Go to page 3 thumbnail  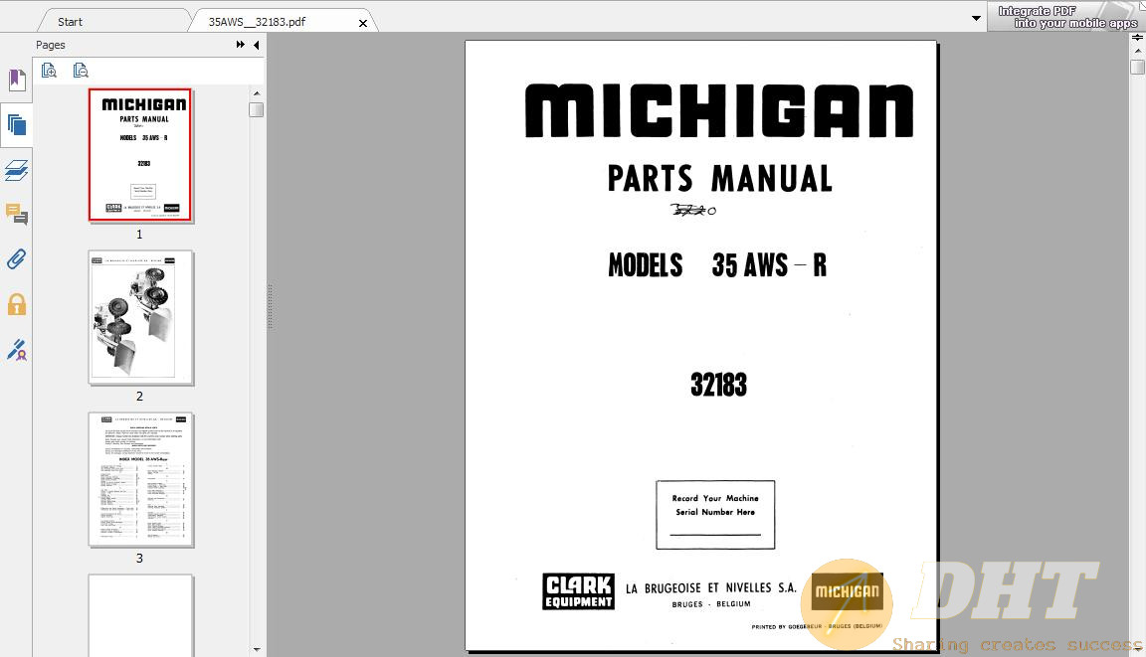coord(140,480)
